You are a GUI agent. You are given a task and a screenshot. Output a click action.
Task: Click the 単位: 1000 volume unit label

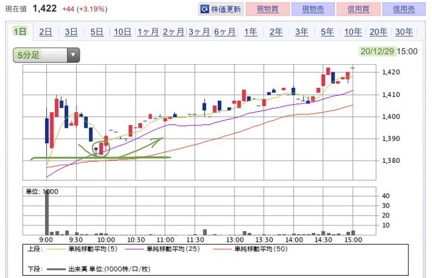pos(42,192)
